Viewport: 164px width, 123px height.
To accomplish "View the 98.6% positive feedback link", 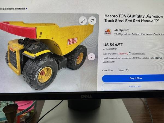I will (122, 34).
